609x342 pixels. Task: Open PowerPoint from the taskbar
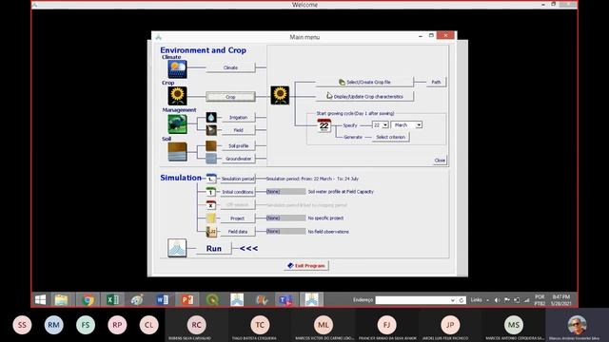coord(187,300)
